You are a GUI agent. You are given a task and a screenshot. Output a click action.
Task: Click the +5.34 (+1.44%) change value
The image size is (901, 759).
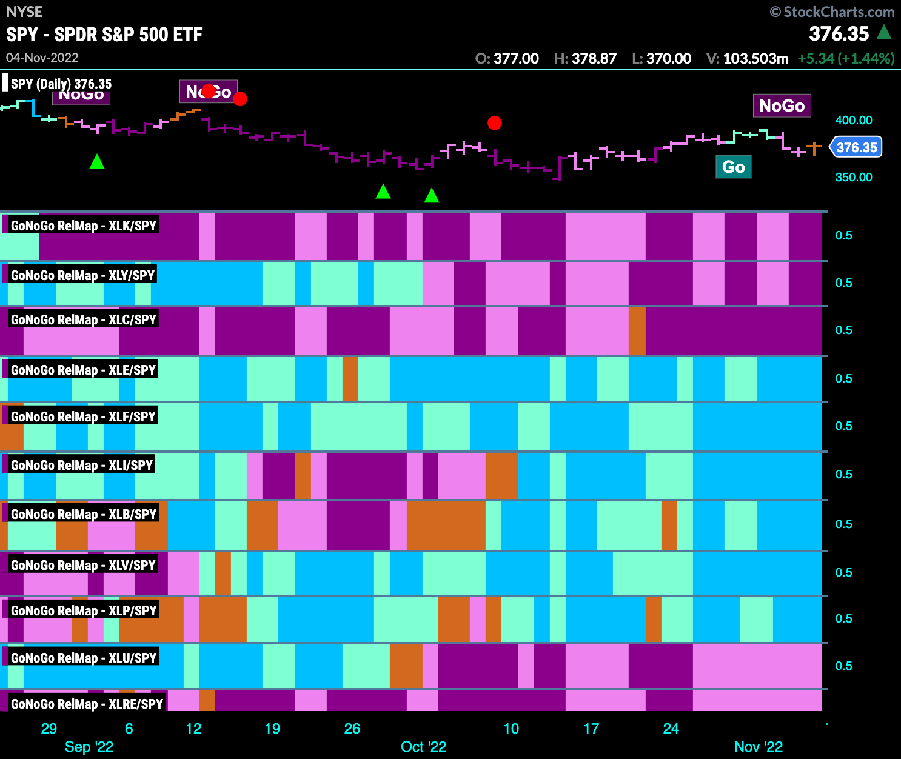pos(846,59)
